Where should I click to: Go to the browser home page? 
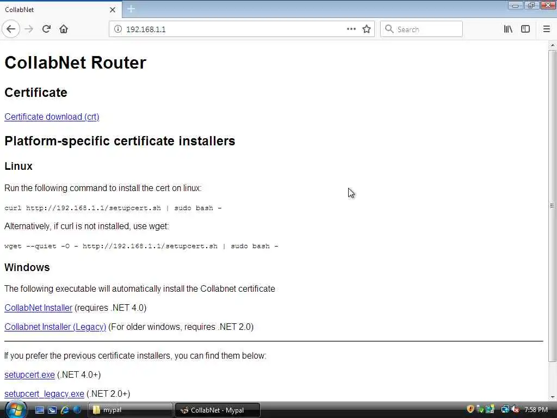click(64, 29)
